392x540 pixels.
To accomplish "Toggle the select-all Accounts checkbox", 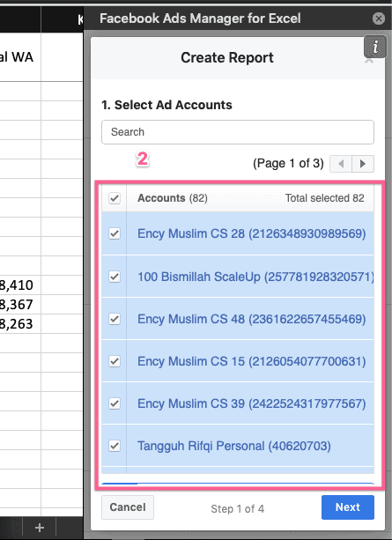I will pos(115,198).
